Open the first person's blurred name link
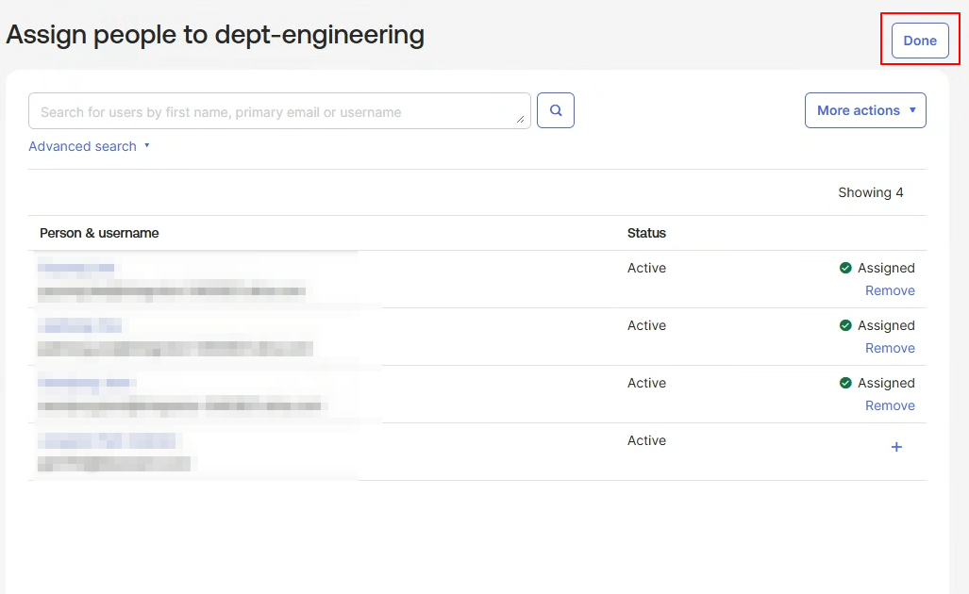The width and height of the screenshot is (969, 594). tap(76, 268)
